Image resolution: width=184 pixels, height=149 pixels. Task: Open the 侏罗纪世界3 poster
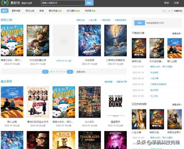pyautogui.click(x=175, y=119)
